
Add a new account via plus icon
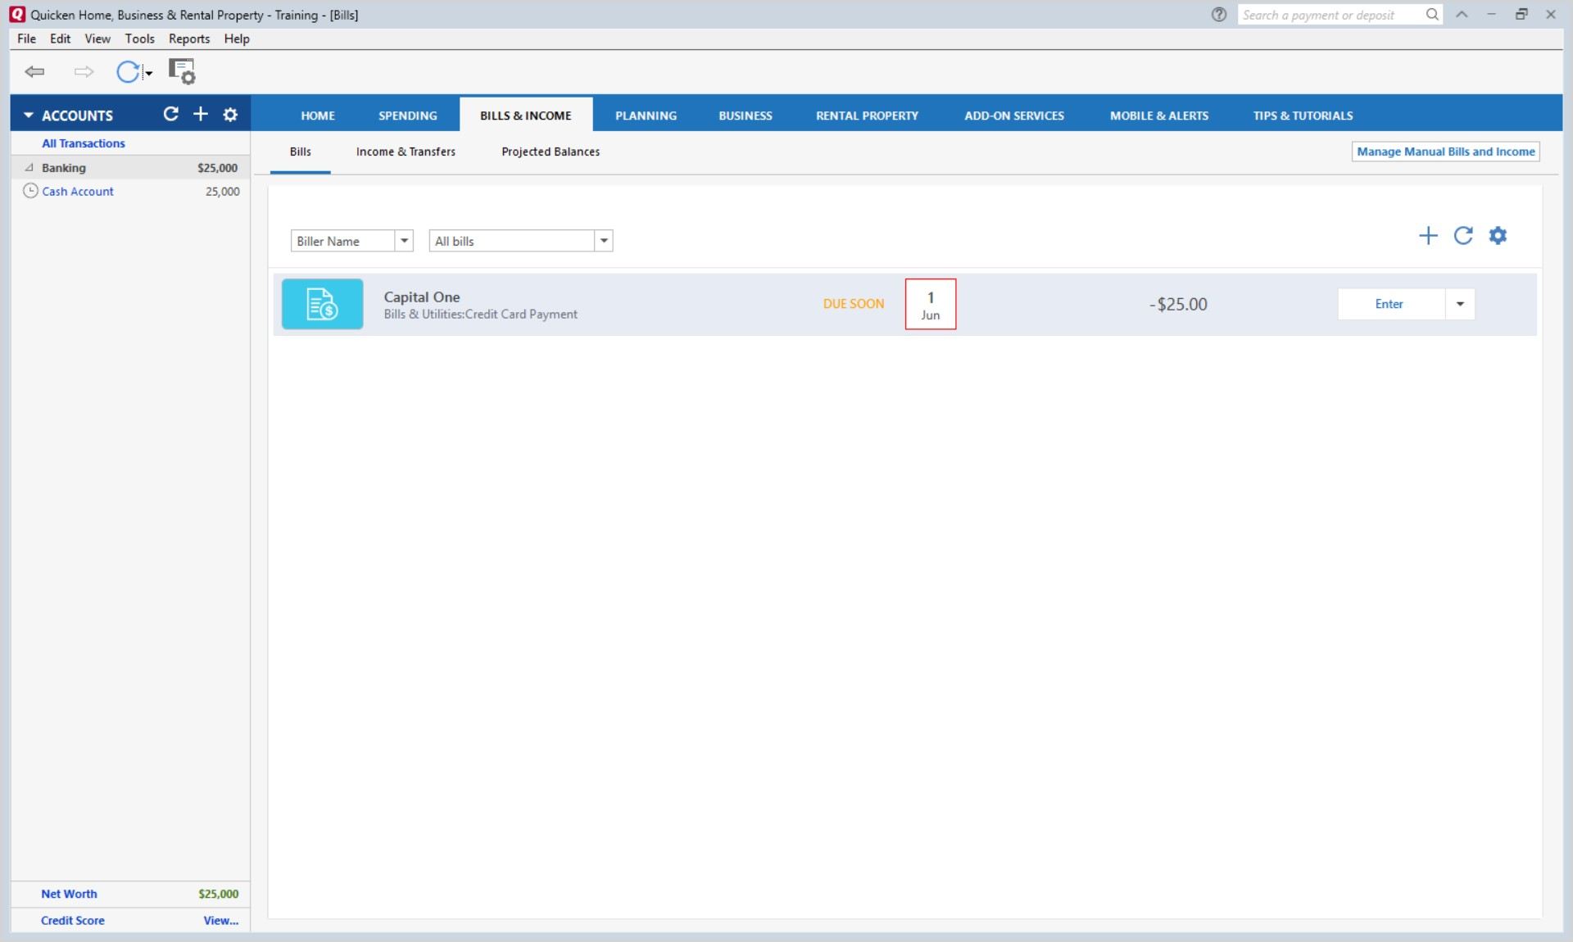[201, 115]
